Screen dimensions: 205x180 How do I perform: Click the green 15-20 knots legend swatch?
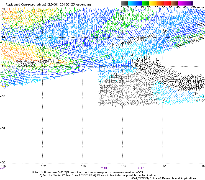146,3
